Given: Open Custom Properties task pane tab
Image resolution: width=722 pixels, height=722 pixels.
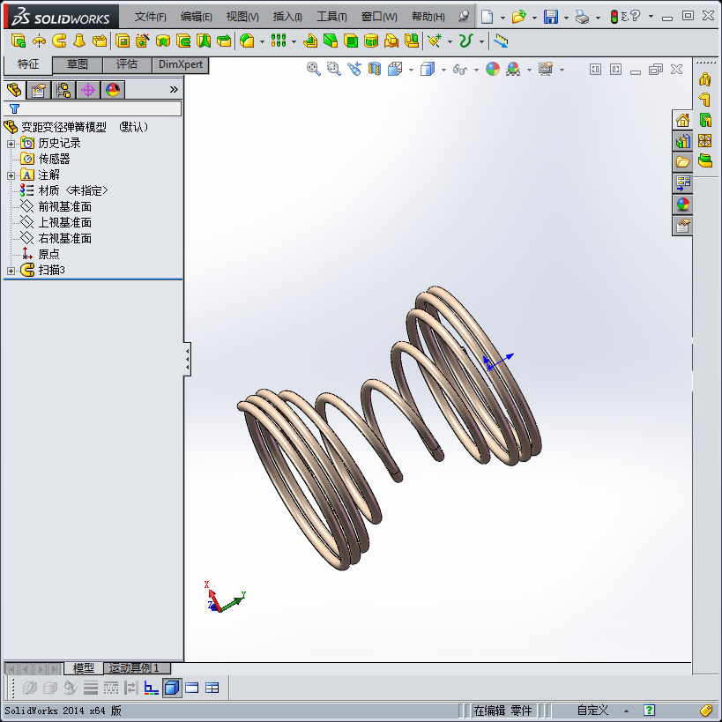Looking at the screenshot, I should coord(682,226).
